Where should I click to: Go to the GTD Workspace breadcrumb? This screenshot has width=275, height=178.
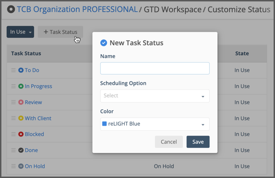[173, 9]
